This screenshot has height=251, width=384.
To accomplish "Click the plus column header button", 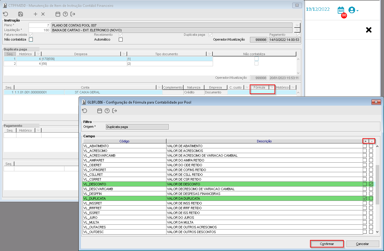I will pos(366,141).
